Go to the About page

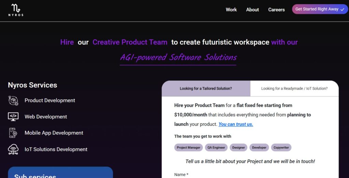pyautogui.click(x=253, y=10)
